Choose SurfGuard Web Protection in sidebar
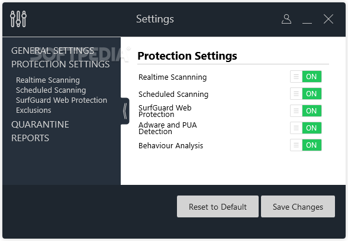The image size is (348, 241). point(62,100)
